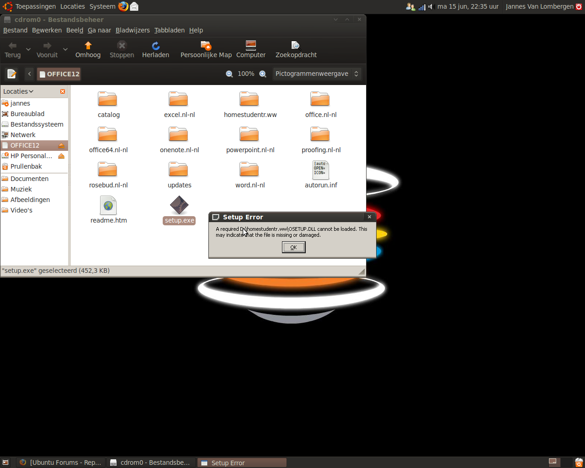Screen dimensions: 585x468
Task: Click the volume icon in panel
Action: [x=430, y=7]
